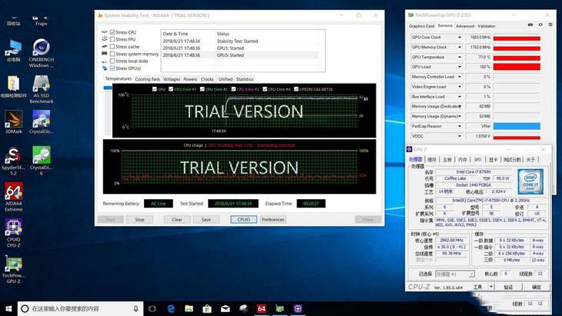Image resolution: width=562 pixels, height=316 pixels.
Task: Expand the VDDC sensor dropdown
Action: (x=460, y=136)
